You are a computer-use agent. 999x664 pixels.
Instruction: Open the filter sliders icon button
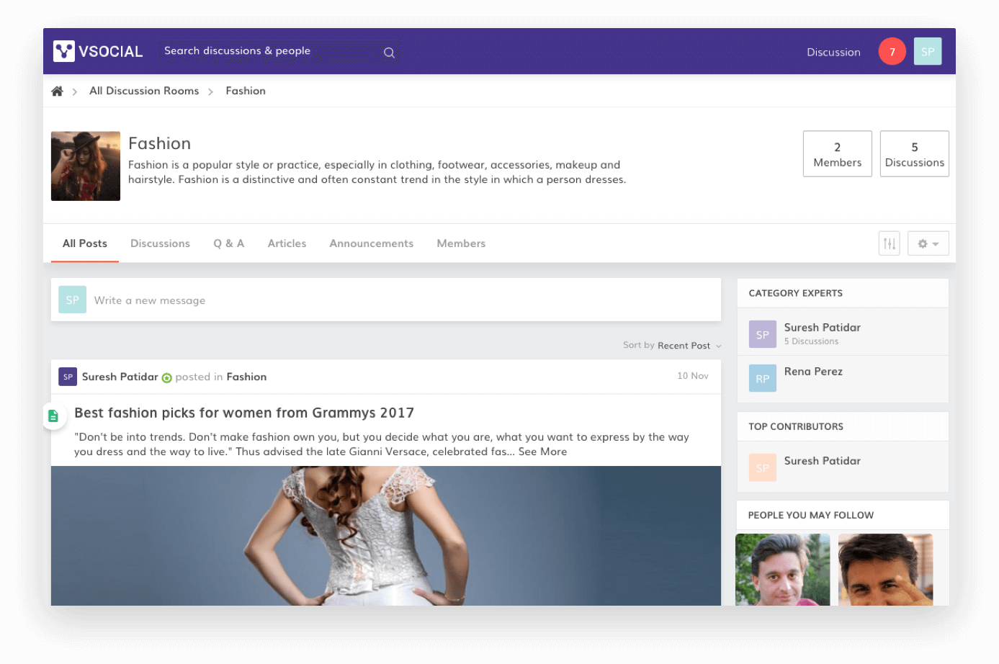pyautogui.click(x=890, y=243)
